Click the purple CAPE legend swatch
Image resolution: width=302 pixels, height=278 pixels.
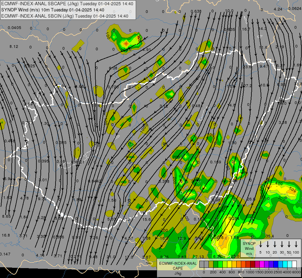pyautogui.click(x=266, y=264)
